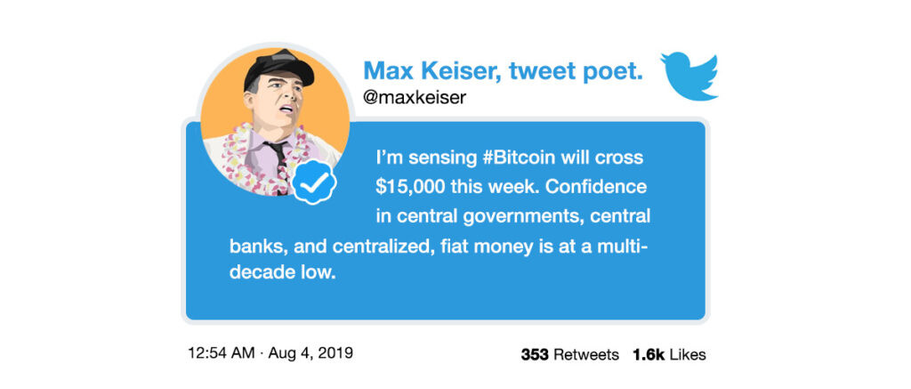Open the 1.6k Likes count

(x=669, y=354)
